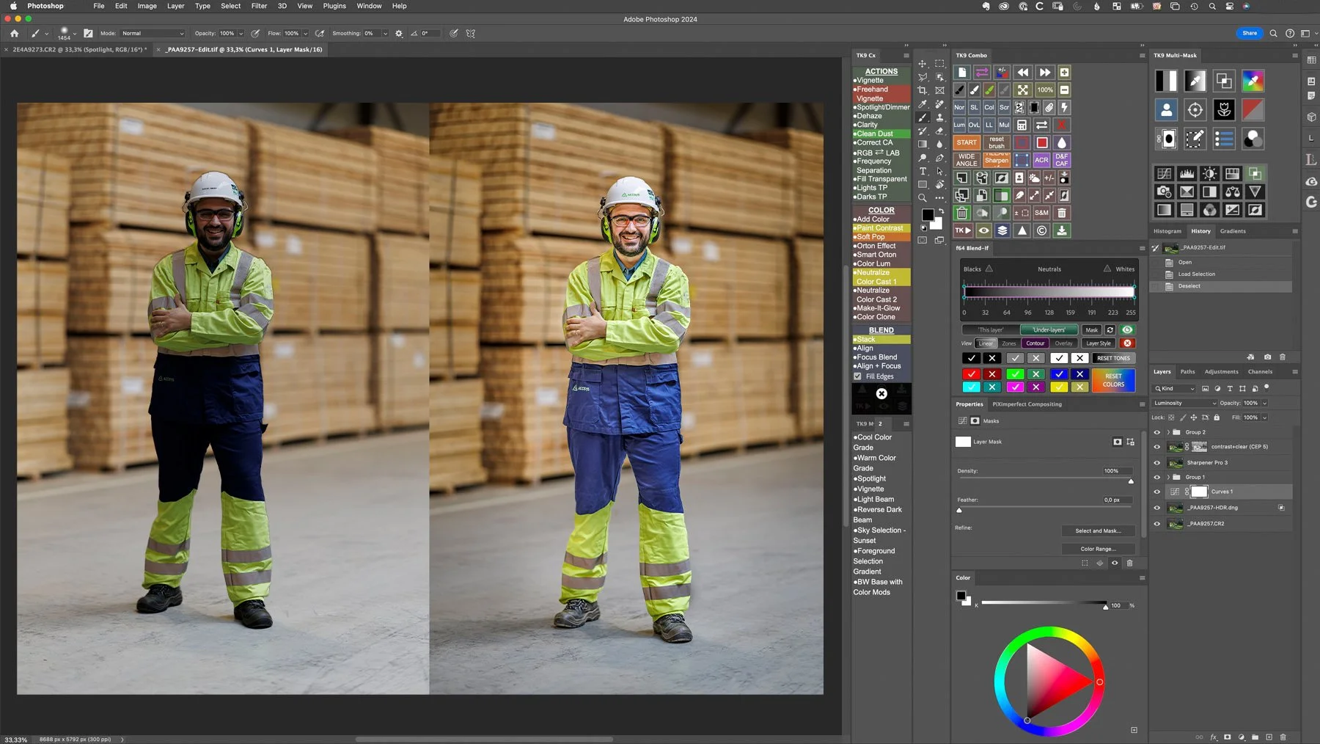The height and width of the screenshot is (744, 1320).
Task: Select the Type tool
Action: pyautogui.click(x=923, y=171)
